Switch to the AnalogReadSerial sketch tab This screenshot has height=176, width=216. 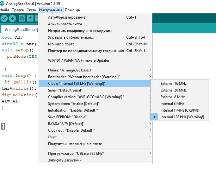point(20,30)
